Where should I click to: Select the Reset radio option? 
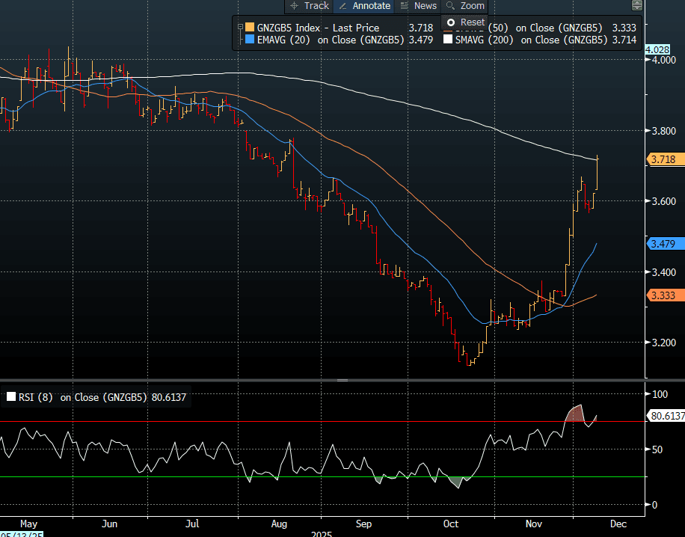tap(450, 22)
